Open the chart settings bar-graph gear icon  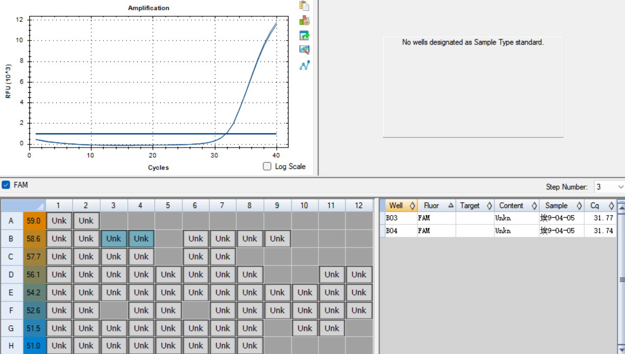305,20
